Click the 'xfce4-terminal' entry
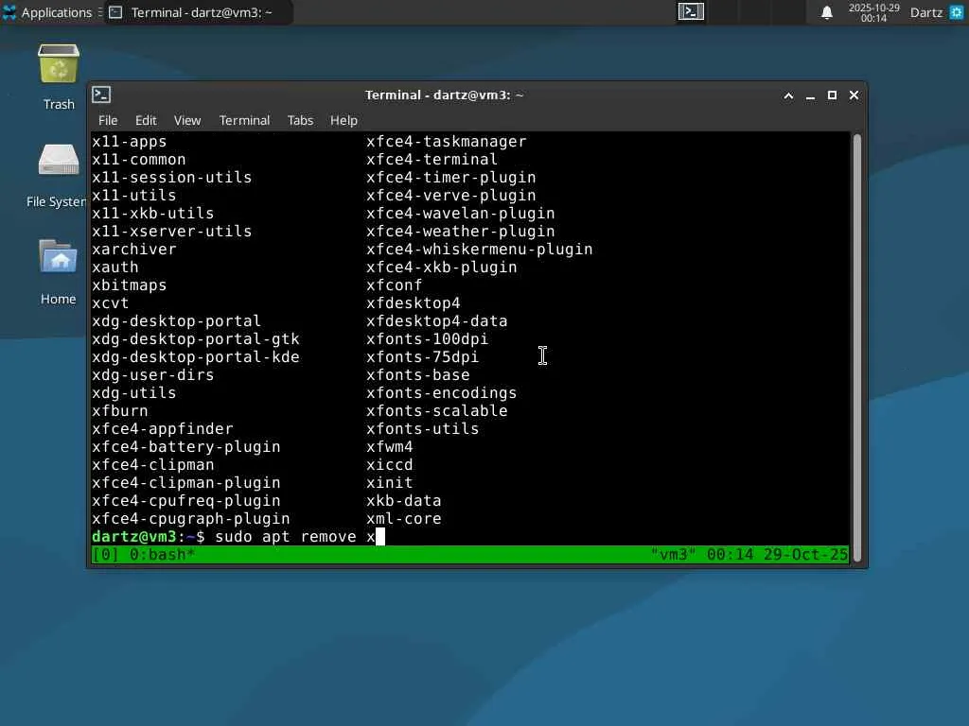The width and height of the screenshot is (969, 726). tap(432, 159)
